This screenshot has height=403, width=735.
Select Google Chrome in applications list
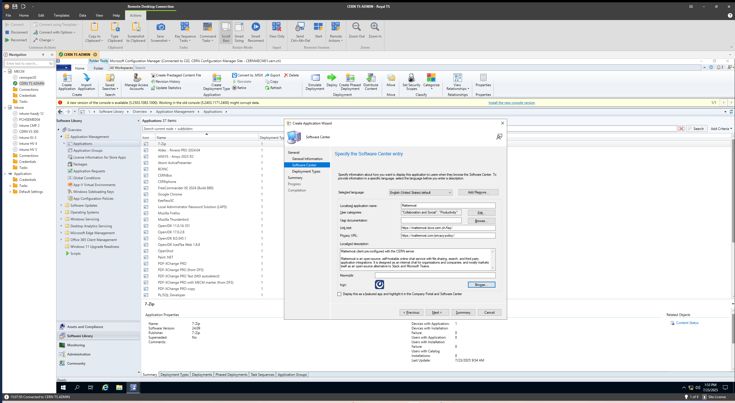coord(170,194)
